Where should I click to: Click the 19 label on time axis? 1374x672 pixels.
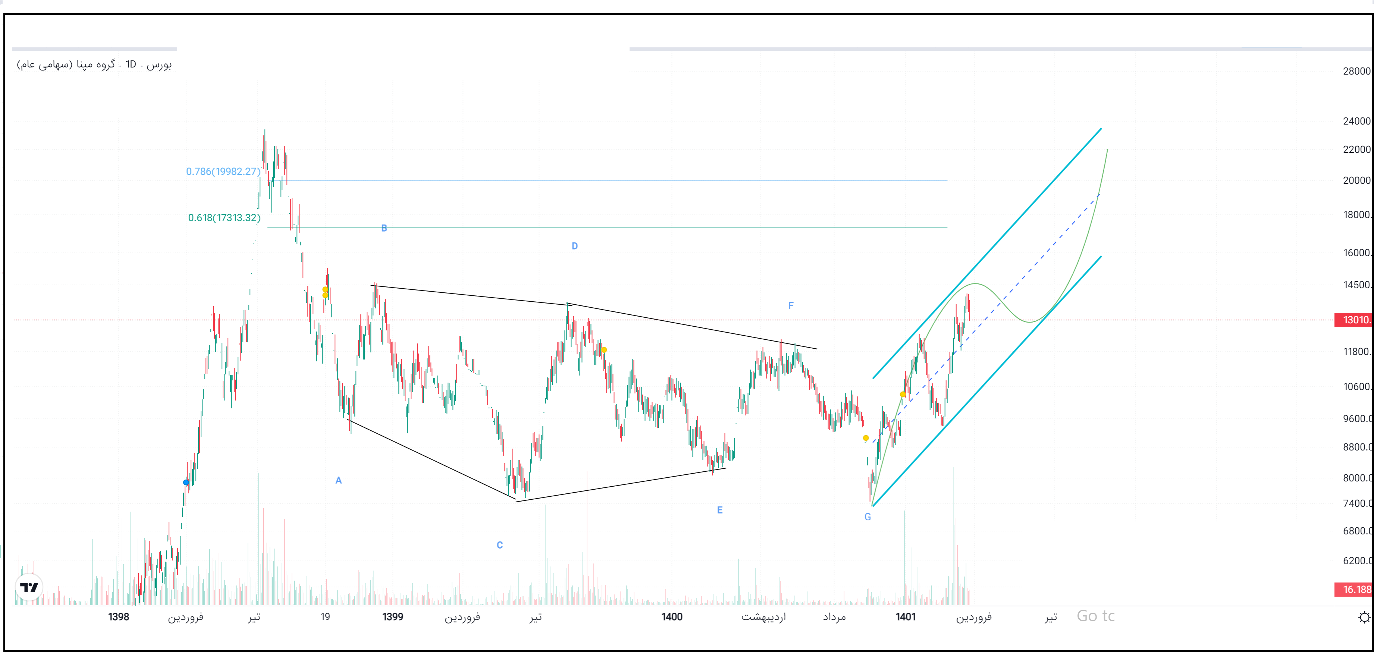[325, 617]
